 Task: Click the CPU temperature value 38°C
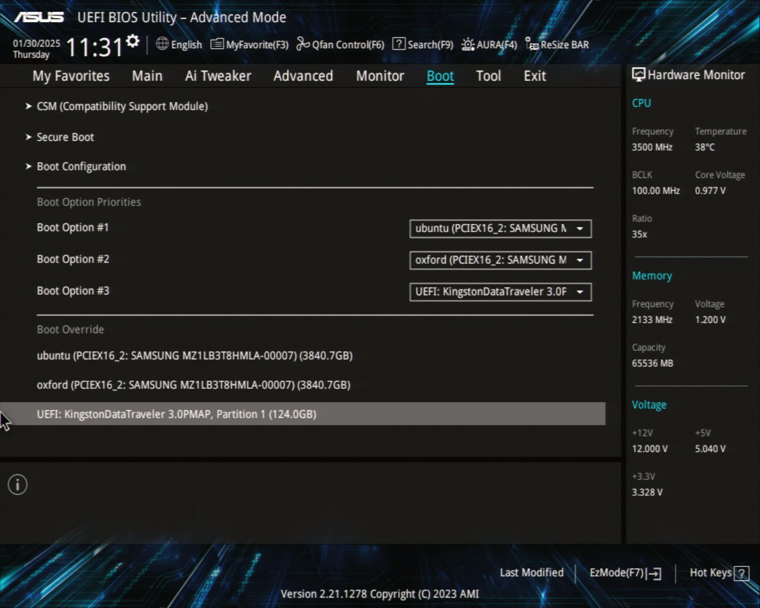point(705,147)
